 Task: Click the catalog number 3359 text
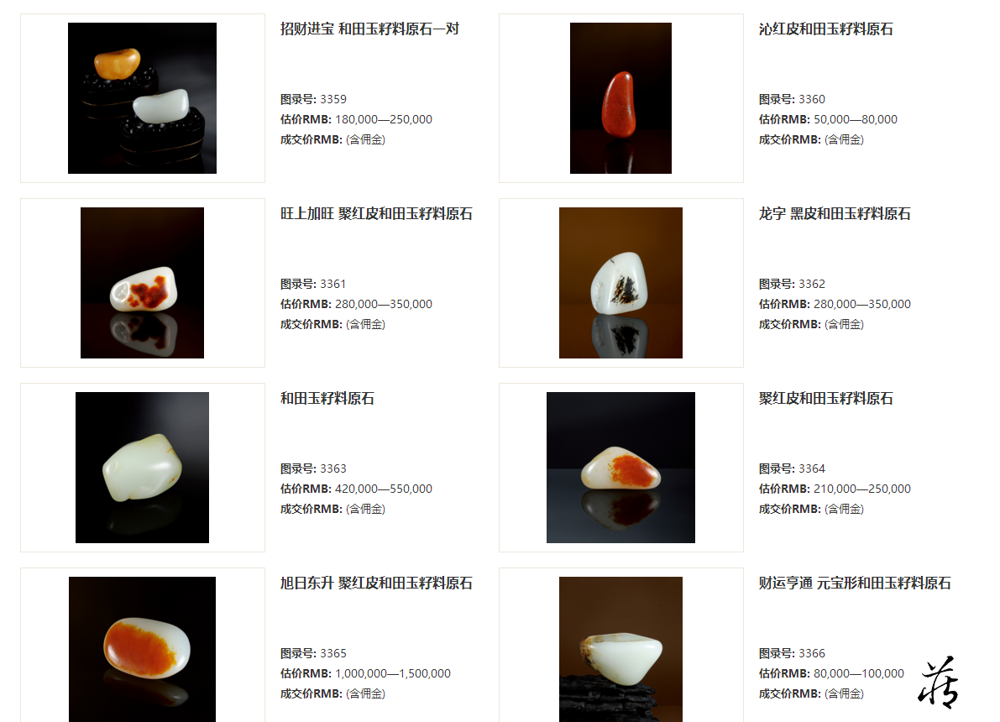332,100
